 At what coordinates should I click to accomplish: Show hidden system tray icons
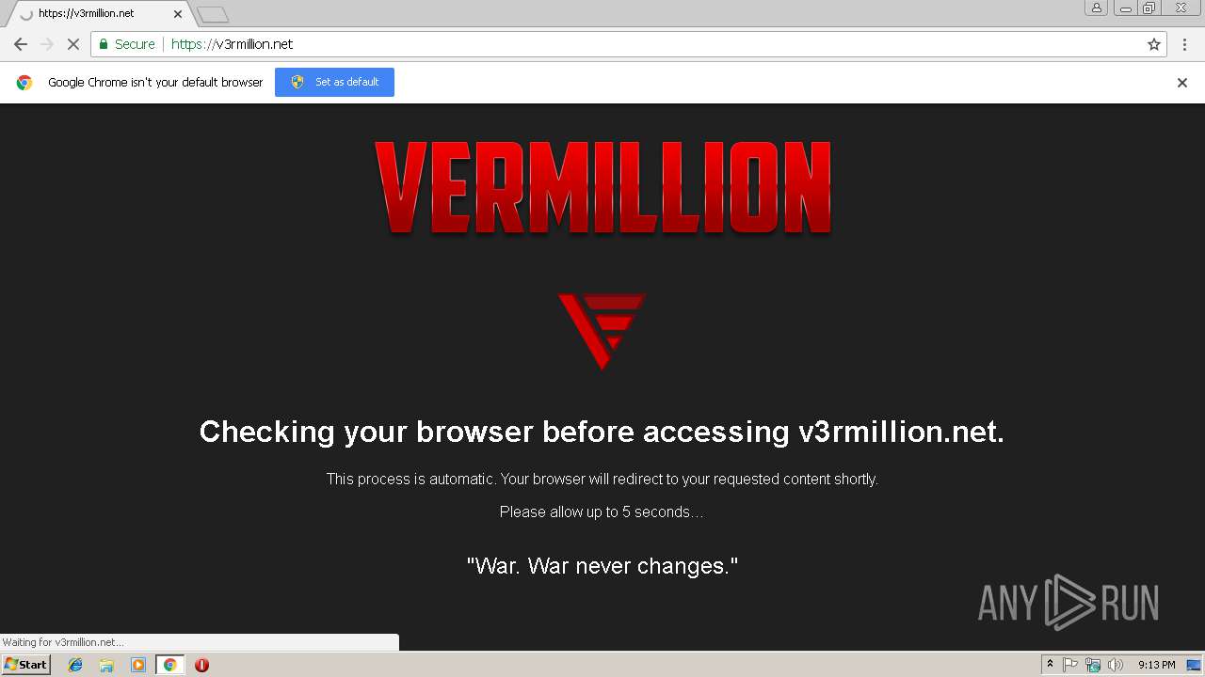[x=1050, y=665]
